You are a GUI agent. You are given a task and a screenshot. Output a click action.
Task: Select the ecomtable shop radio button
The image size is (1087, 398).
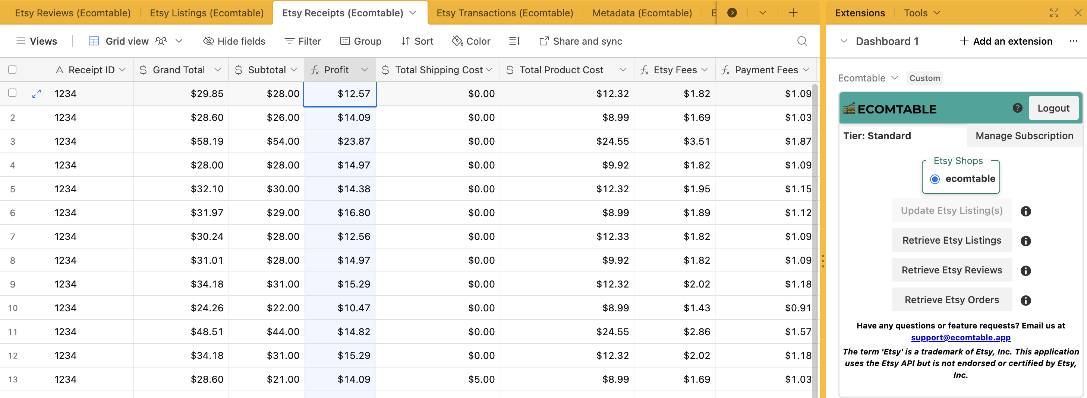click(935, 179)
